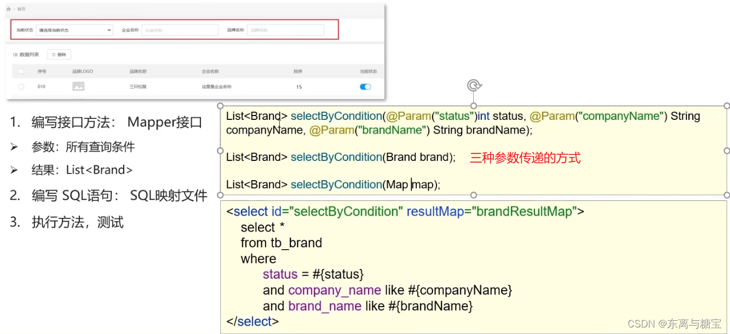Screen dimensions: 730x334
Task: Click the selectByCondition(Map map) line
Action: (x=333, y=185)
